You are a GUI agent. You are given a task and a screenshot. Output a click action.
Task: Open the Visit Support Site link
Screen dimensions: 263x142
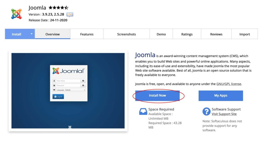[224, 114]
